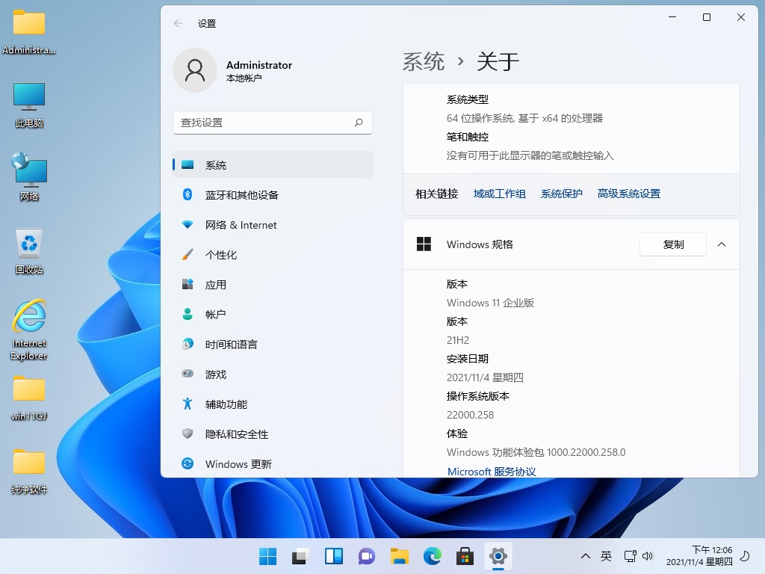The height and width of the screenshot is (574, 765).
Task: Collapse the Windows 规格 section chevron
Action: [x=722, y=244]
